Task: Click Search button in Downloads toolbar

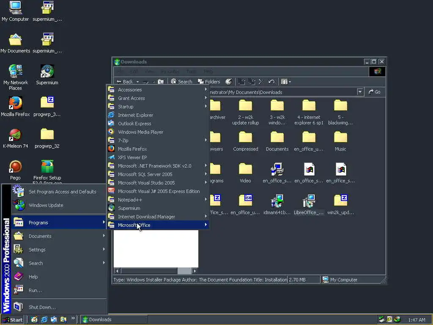Action: [181, 82]
